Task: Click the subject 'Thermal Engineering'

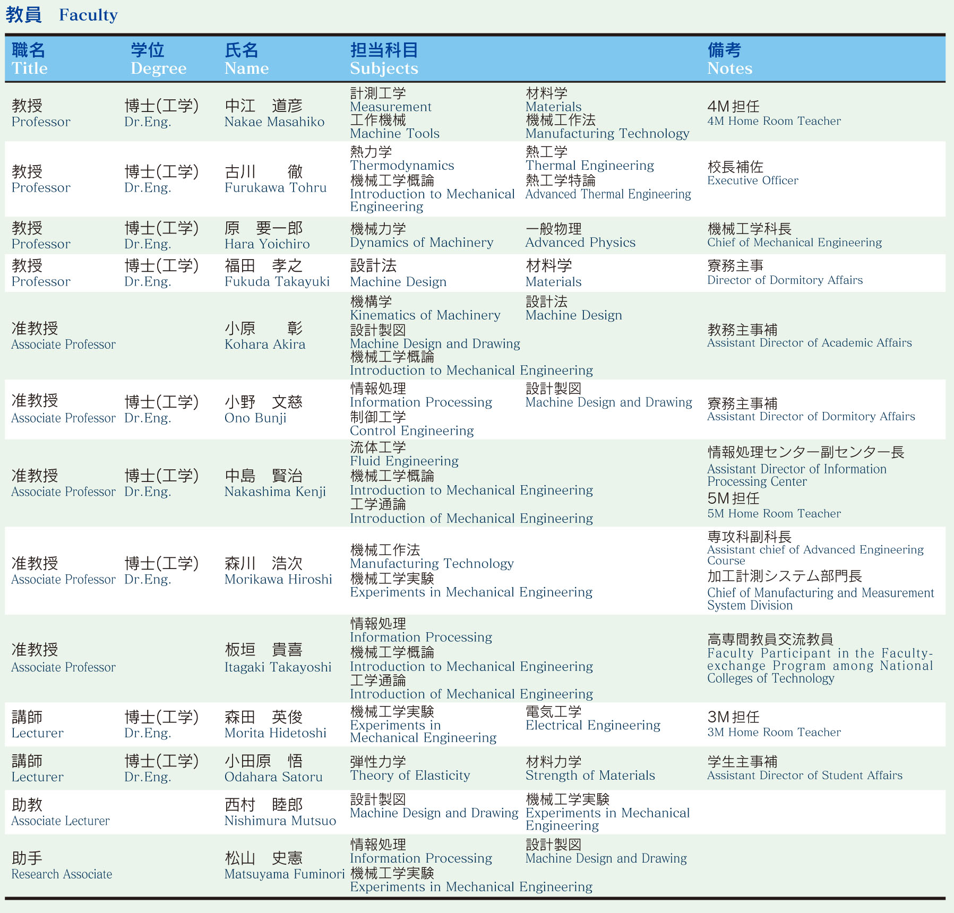Action: (x=590, y=166)
